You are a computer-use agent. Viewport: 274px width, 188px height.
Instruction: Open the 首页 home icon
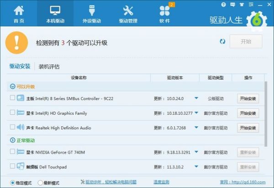(19, 14)
